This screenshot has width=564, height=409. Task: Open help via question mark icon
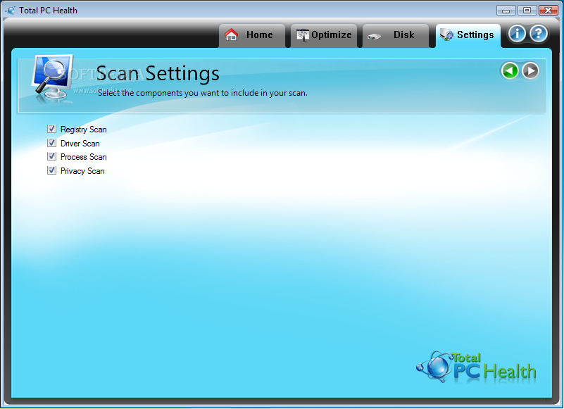pos(539,34)
